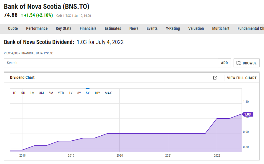Select the 5D time range
The height and width of the screenshot is (164, 264).
coord(23,93)
